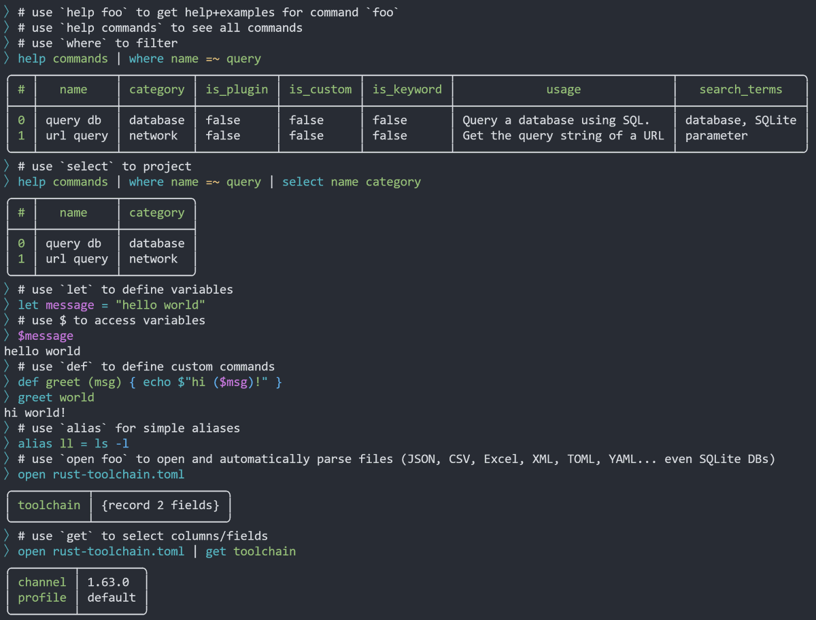Click "network" in the eight-column help table
The image size is (816, 620).
(153, 135)
